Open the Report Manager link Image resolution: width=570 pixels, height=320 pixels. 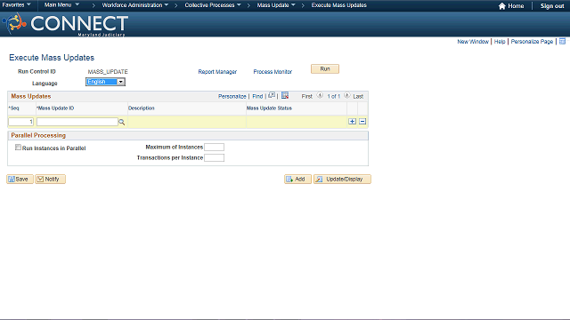tap(217, 72)
